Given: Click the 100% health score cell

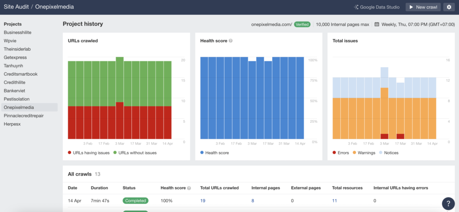Looking at the screenshot, I should pos(167,201).
